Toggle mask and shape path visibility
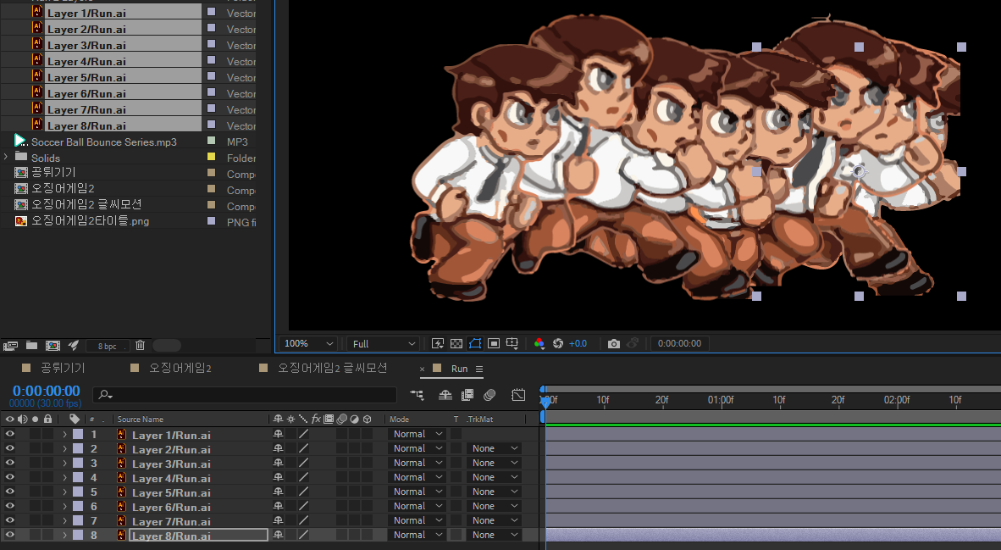1001x550 pixels. tap(475, 344)
